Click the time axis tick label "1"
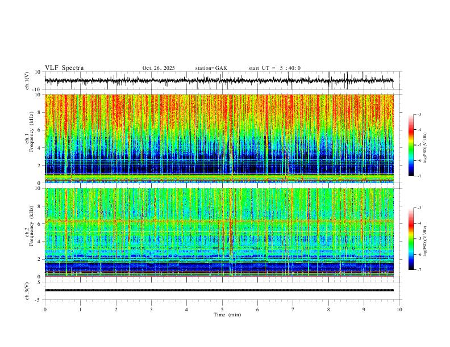Viewport: 450px width, 347px height. click(80, 310)
